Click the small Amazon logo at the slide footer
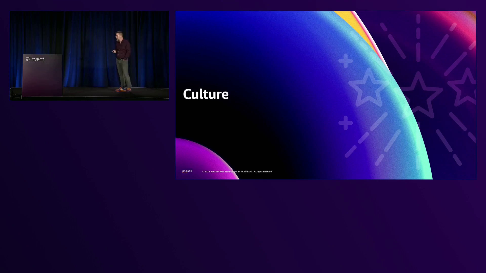This screenshot has width=486, height=273. coord(187,171)
